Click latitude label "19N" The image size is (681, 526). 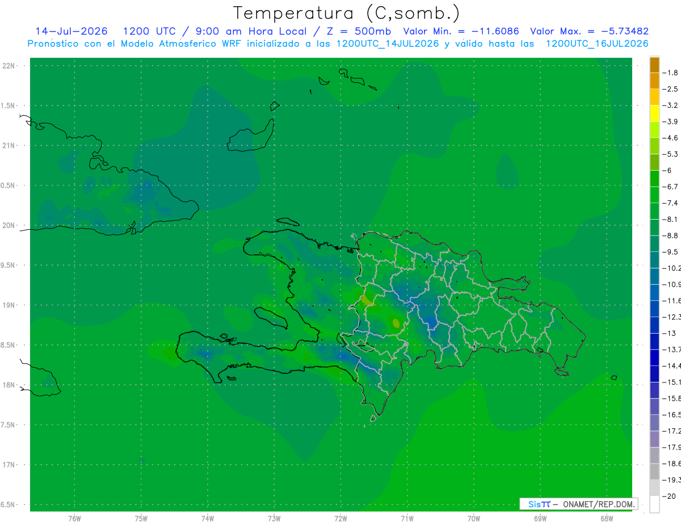click(x=9, y=305)
